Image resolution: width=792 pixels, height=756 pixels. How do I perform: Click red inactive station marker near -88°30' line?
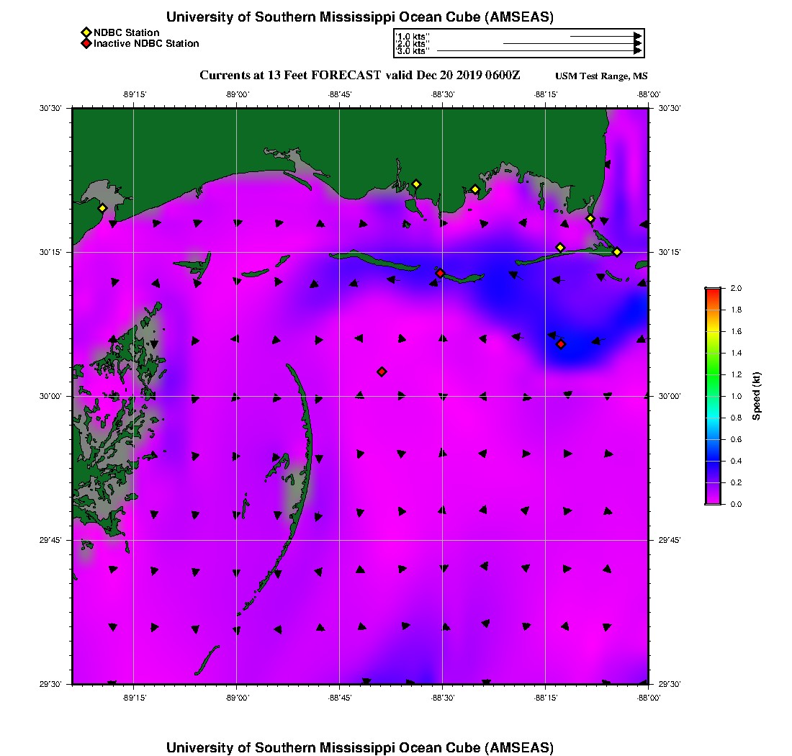pos(440,273)
